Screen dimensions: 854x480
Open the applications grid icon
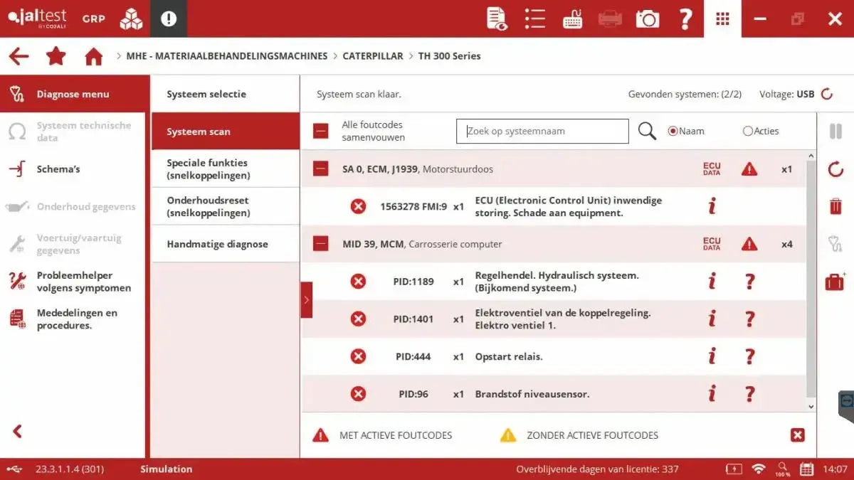pos(722,19)
